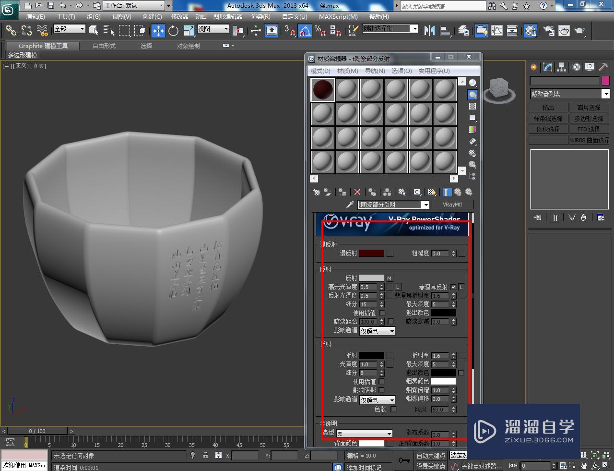Open Select by Name list icon
This screenshot has height=471, width=614.
109,31
